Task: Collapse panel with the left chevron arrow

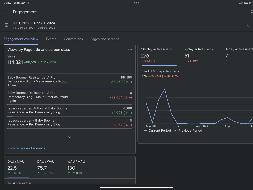Action: [x=248, y=25]
